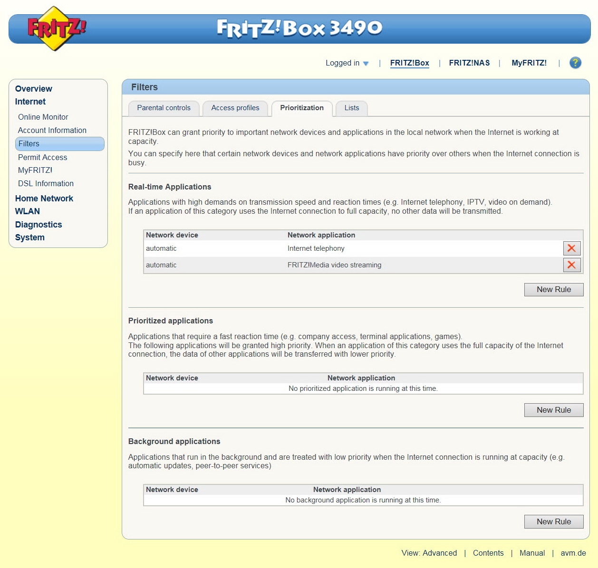Select the Prioritization tab
This screenshot has height=568, width=598.
302,108
